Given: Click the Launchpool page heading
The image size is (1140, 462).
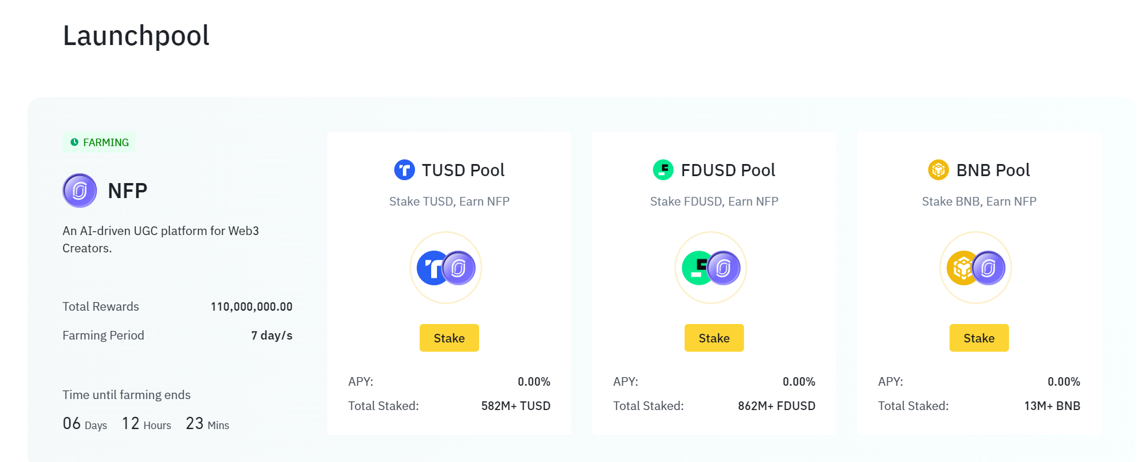Looking at the screenshot, I should point(136,36).
